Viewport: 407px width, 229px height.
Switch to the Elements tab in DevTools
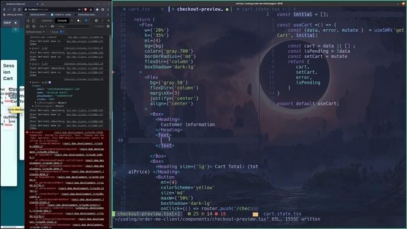click(47, 20)
